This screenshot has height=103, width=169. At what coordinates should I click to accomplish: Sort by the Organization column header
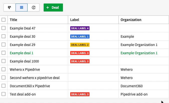point(131,20)
